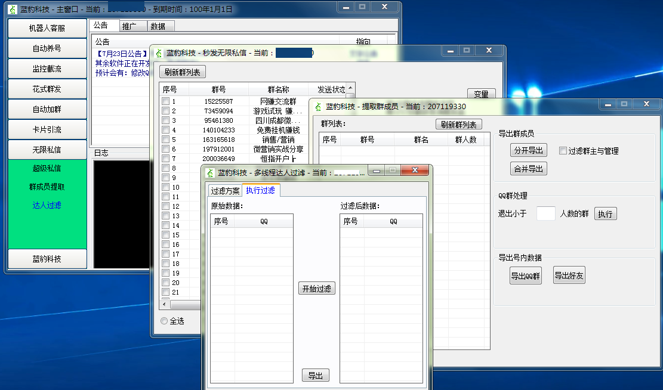Screen dimensions: 663x390
Task: Click 分开导出 button
Action: pyautogui.click(x=529, y=150)
